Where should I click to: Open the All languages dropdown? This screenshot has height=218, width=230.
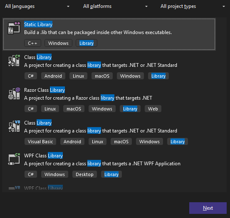[x=37, y=6]
